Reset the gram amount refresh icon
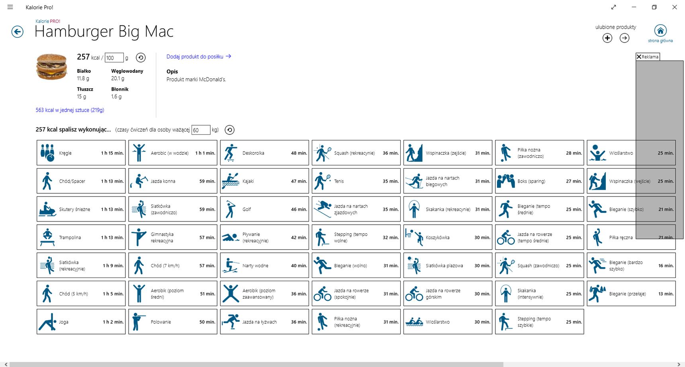The height and width of the screenshot is (367, 685). pyautogui.click(x=141, y=58)
